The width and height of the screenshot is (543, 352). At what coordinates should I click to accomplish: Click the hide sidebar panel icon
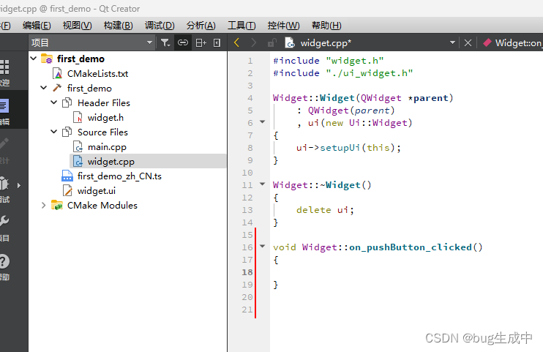tap(217, 43)
